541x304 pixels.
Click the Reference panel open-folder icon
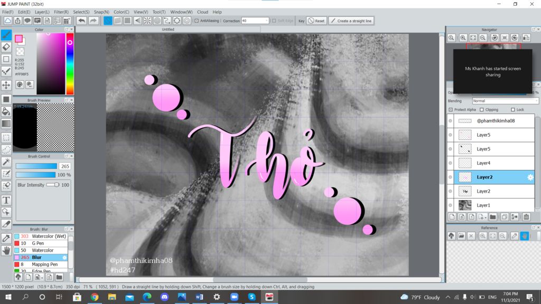[x=461, y=236]
